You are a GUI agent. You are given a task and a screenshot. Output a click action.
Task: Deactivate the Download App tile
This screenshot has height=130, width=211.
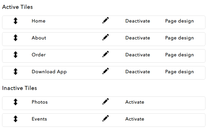(x=138, y=72)
